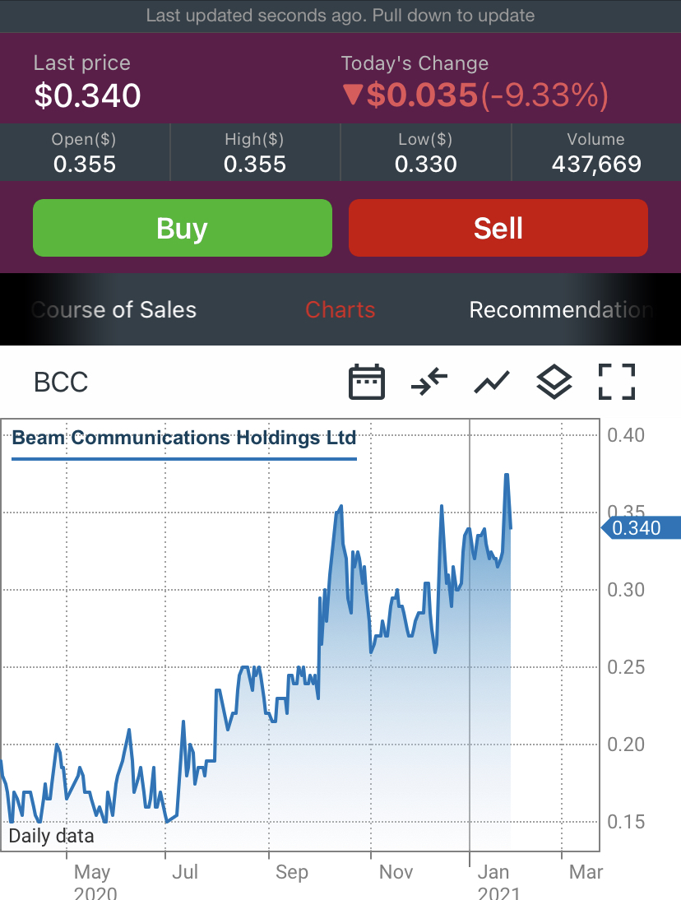This screenshot has width=681, height=900.
Task: Switch to Course of Sales tab
Action: (113, 310)
